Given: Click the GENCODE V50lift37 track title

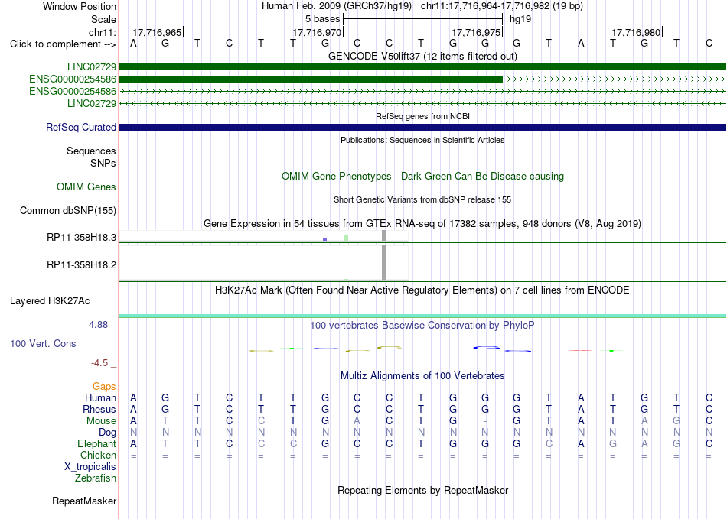Looking at the screenshot, I should point(422,56).
